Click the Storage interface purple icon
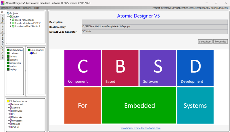Viewport: 230px width, 132px height. point(11,124)
